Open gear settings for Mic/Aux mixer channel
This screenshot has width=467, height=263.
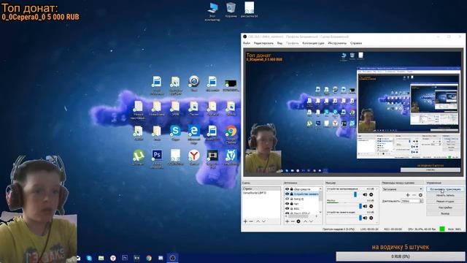pyautogui.click(x=371, y=206)
